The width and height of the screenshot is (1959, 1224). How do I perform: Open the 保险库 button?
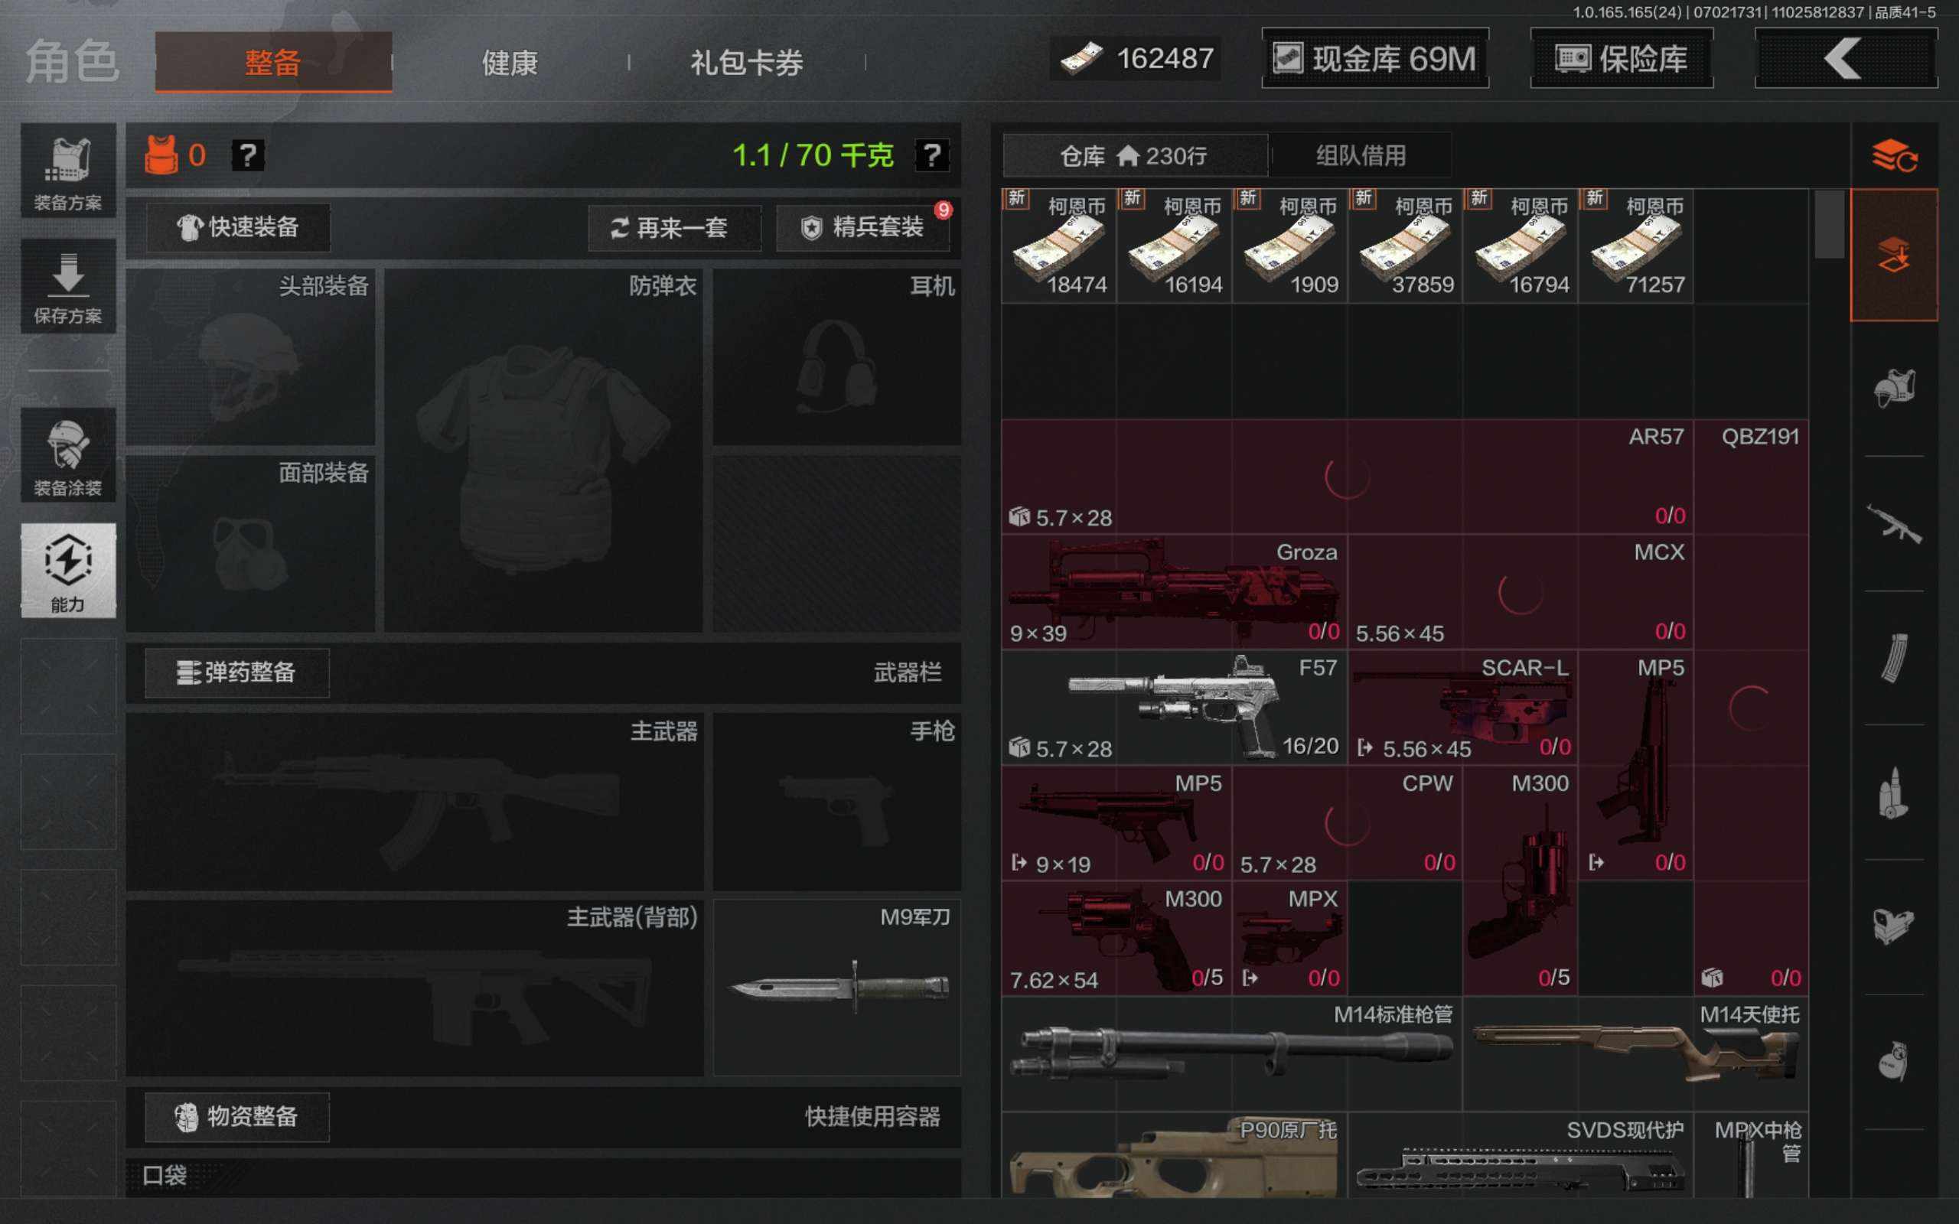[1622, 58]
